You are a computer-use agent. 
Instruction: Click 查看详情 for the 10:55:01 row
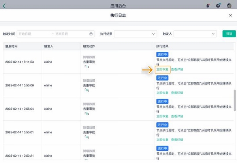point(177,140)
